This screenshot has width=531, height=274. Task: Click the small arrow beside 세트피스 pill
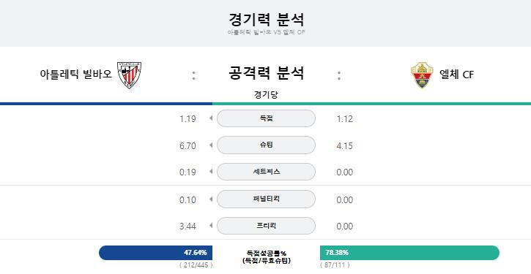[211, 172]
